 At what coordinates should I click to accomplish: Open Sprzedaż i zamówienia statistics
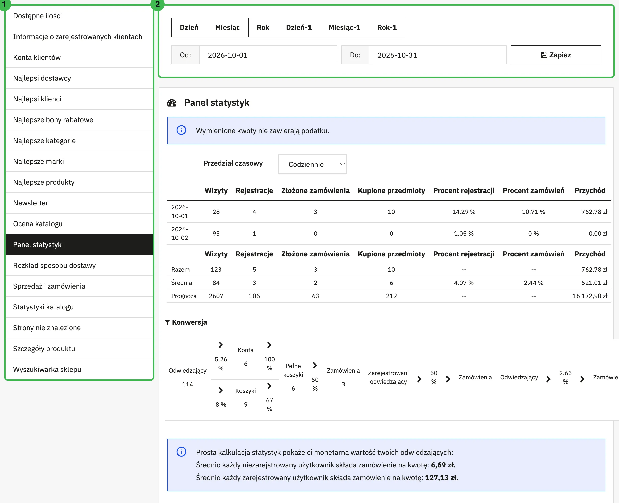pos(79,286)
